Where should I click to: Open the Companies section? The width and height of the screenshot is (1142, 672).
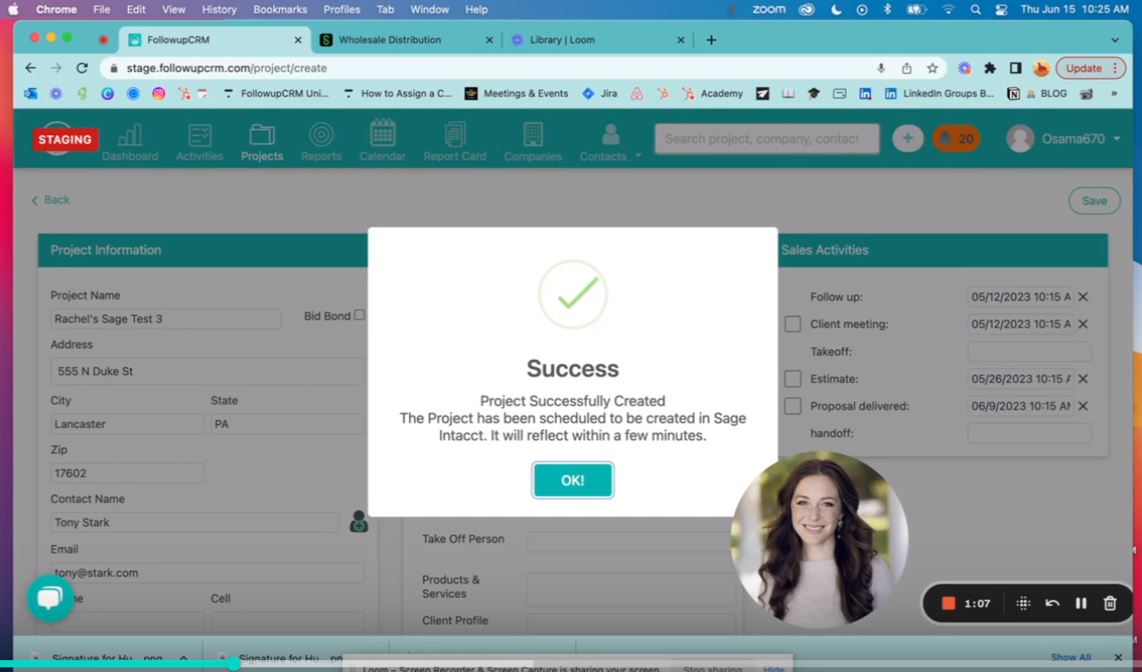(x=532, y=140)
